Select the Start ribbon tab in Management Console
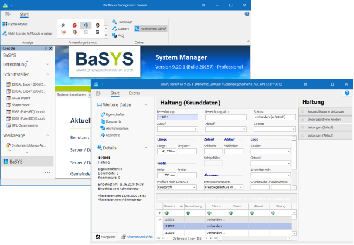354x245 pixels. (24, 15)
